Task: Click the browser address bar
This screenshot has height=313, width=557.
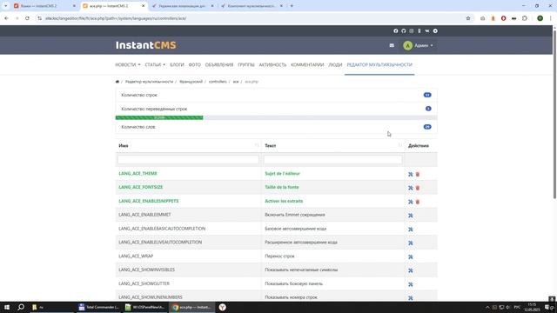Action: click(x=249, y=18)
